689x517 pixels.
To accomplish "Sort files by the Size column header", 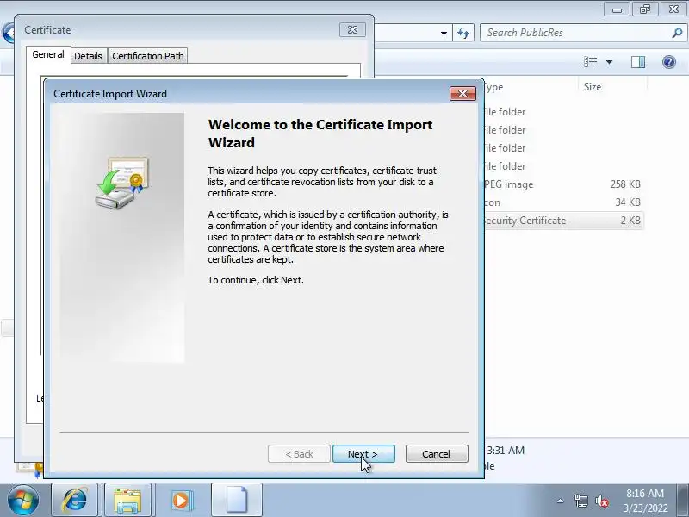I will (x=612, y=87).
